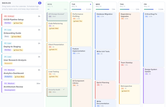Click the P3 Medium badge on Analytics Dashboard

[x=9, y=70]
